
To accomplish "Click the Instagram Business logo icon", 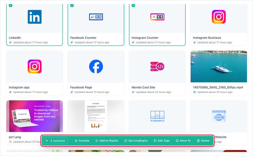I will pos(219,17).
